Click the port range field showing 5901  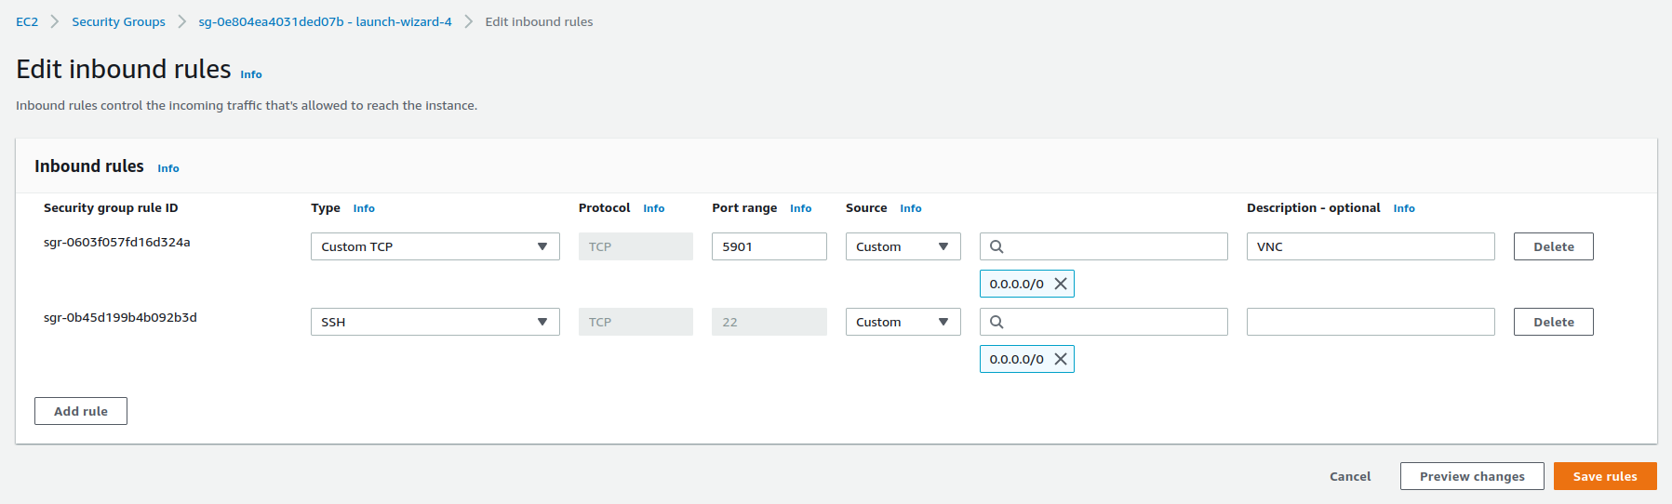769,246
